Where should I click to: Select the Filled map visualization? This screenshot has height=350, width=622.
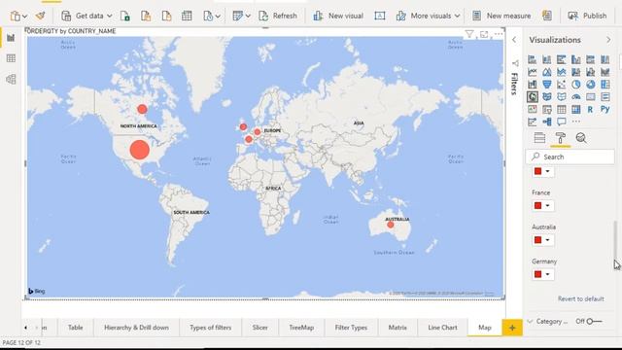546,96
